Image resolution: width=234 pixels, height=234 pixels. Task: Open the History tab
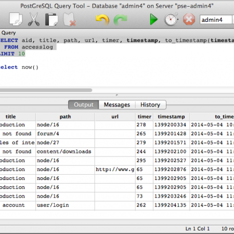(x=150, y=105)
